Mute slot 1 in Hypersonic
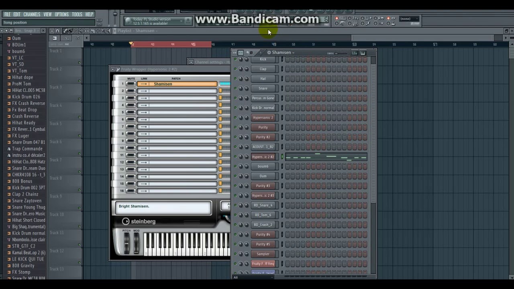This screenshot has width=514, height=289. pos(131,84)
